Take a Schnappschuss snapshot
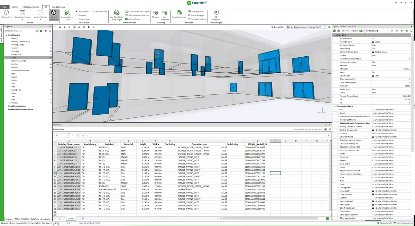This screenshot has height=226, width=415. [195, 11]
